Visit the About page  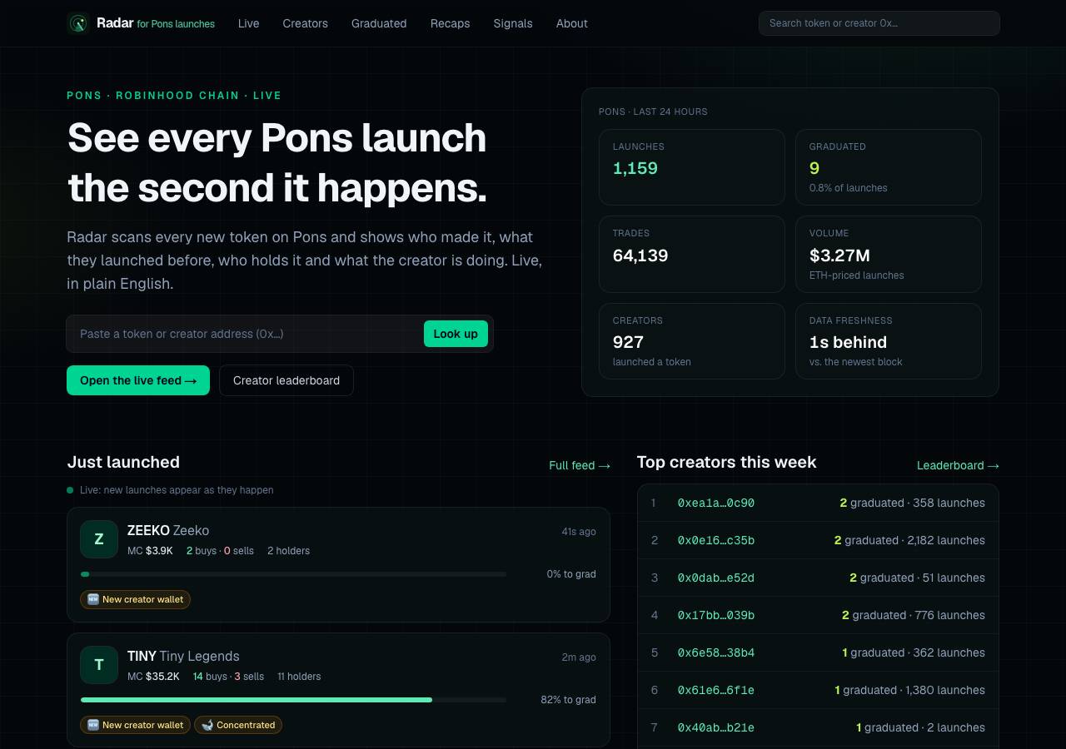pyautogui.click(x=572, y=23)
